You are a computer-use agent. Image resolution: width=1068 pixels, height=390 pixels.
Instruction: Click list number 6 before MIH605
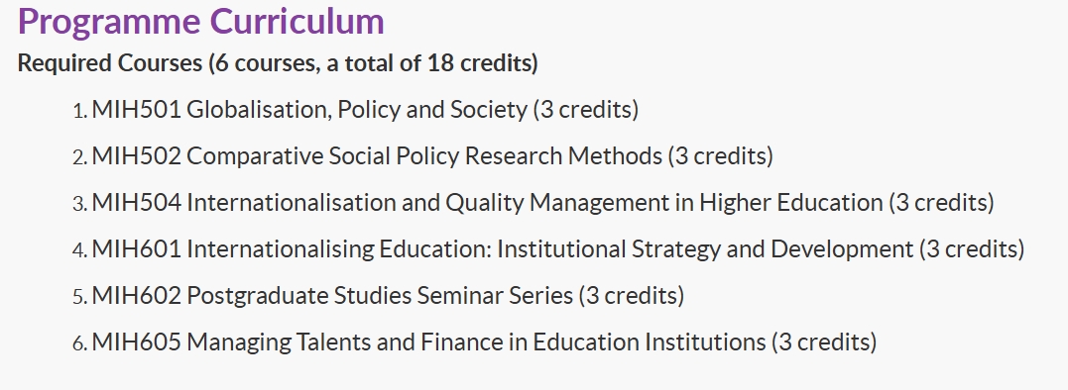(79, 343)
